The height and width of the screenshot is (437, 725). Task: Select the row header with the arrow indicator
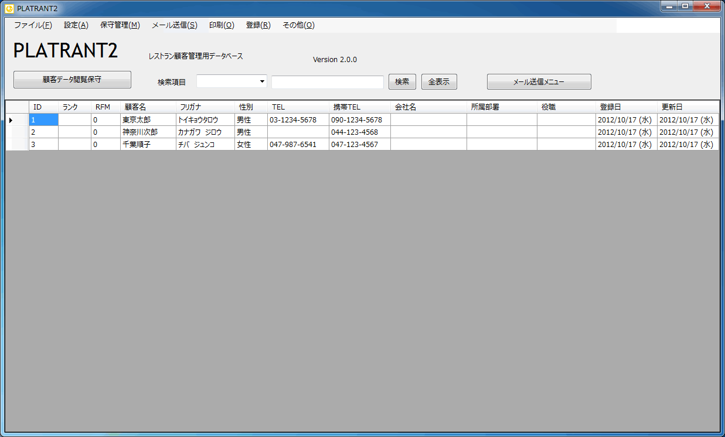click(x=17, y=120)
